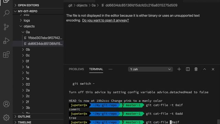Switch to the PROBLEMS tab
The width and height of the screenshot is (220, 124).
(76, 69)
